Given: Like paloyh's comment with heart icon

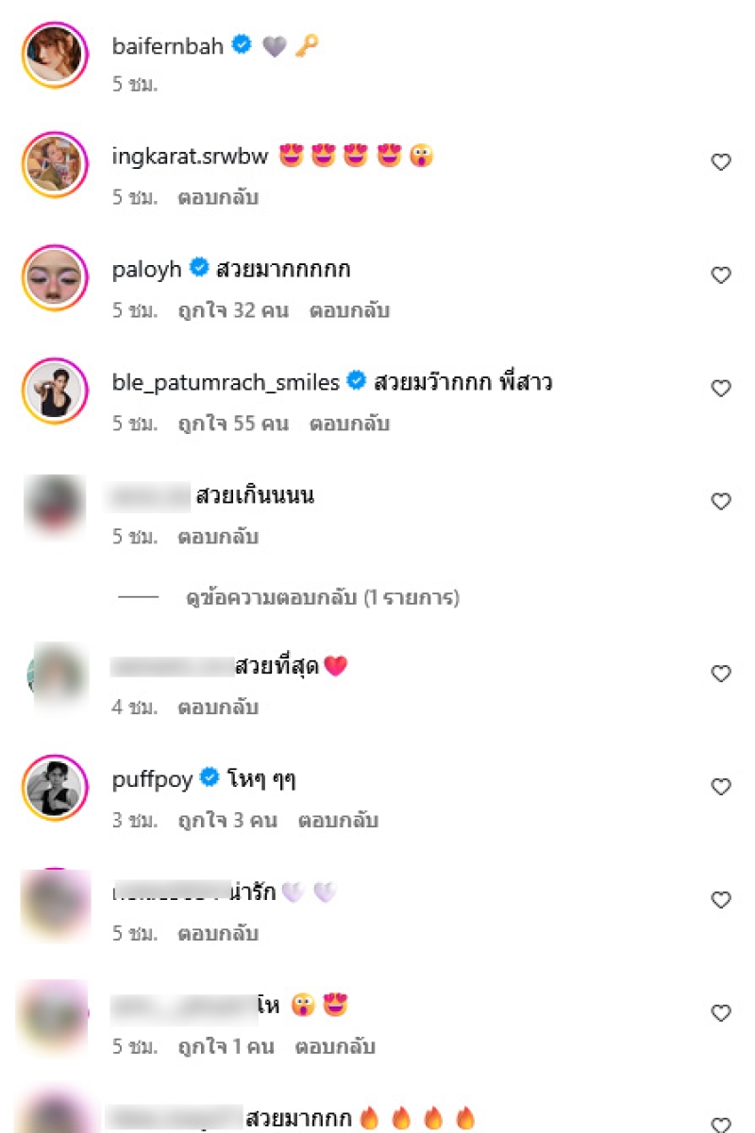Looking at the screenshot, I should tap(721, 275).
